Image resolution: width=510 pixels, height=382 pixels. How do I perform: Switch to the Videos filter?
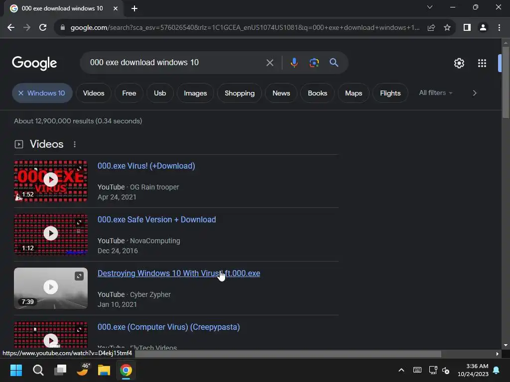pos(94,93)
